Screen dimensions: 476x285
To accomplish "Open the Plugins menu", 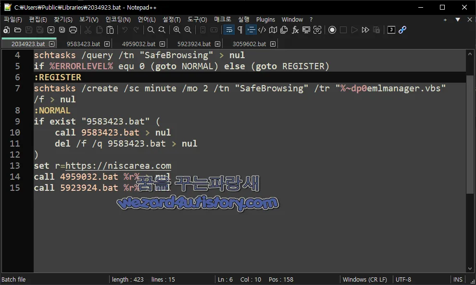I will pyautogui.click(x=265, y=19).
